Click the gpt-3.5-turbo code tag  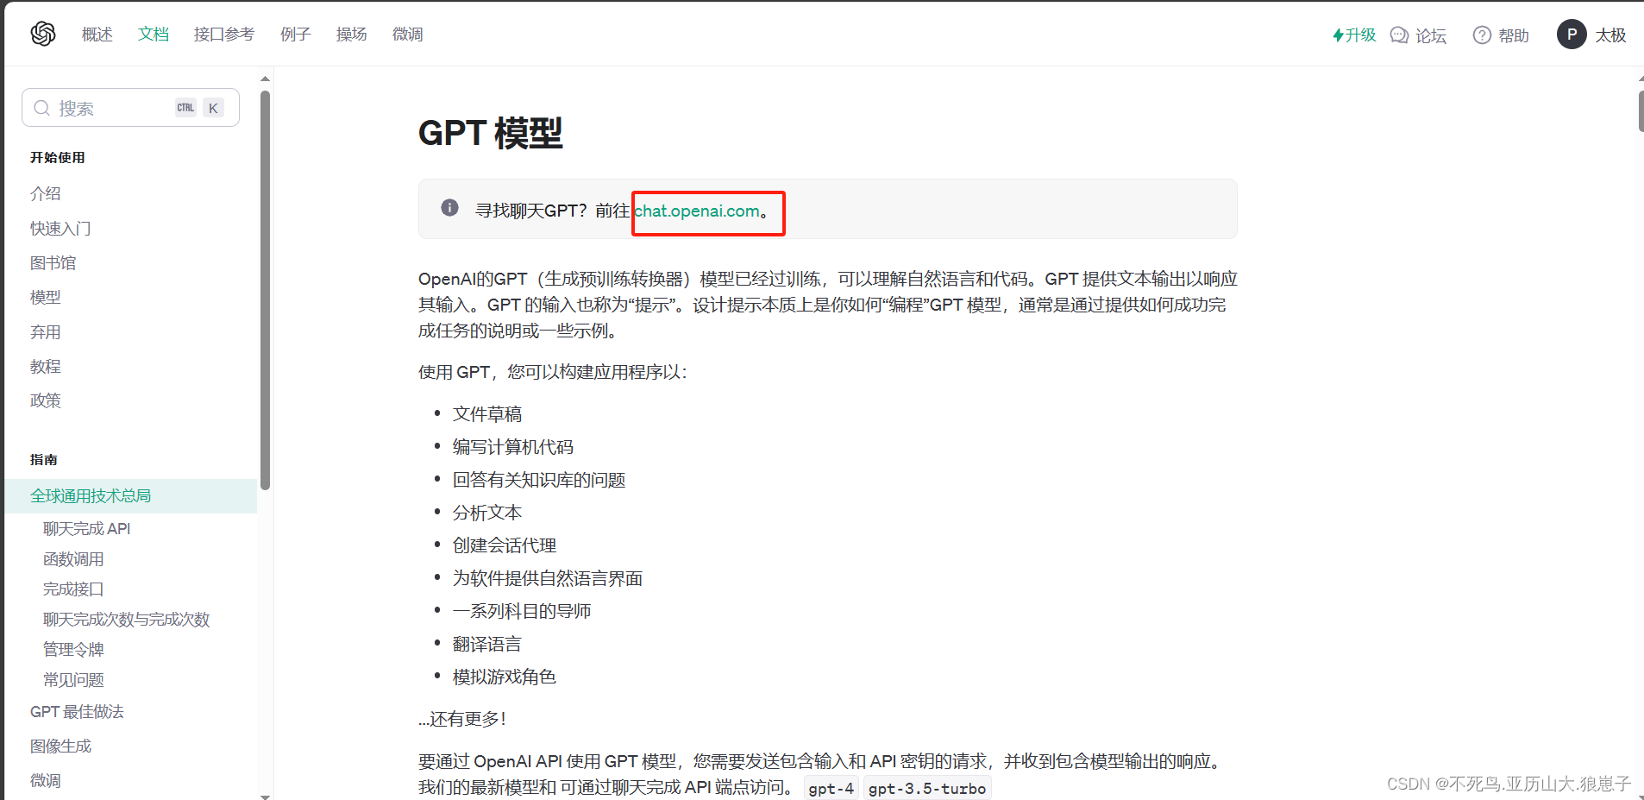tap(927, 788)
